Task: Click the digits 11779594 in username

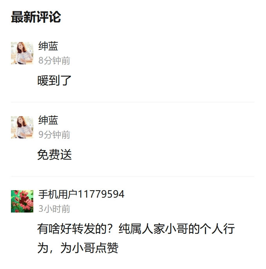Action: click(101, 194)
